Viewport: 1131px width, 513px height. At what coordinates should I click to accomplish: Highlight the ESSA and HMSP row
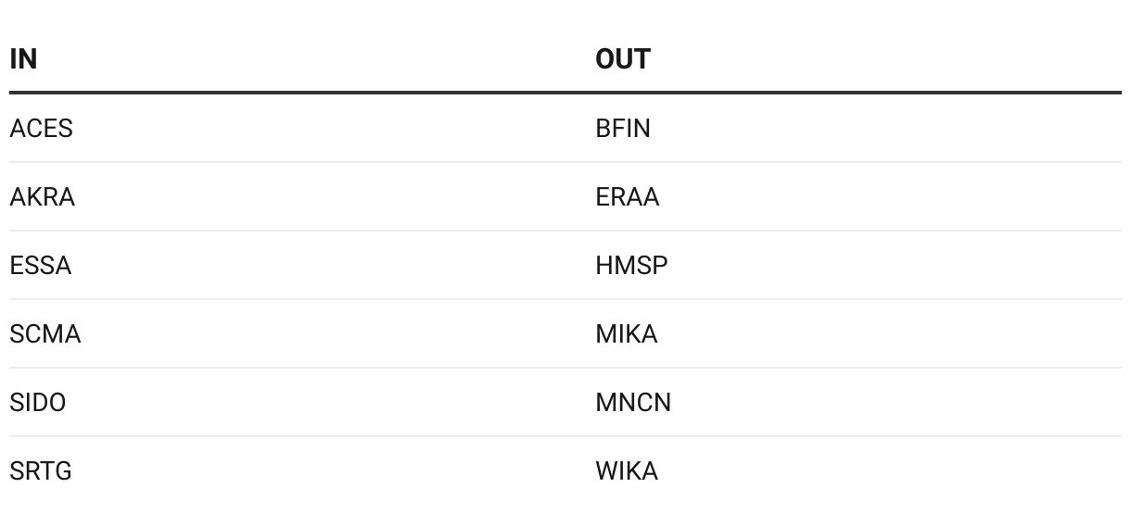coord(565,266)
